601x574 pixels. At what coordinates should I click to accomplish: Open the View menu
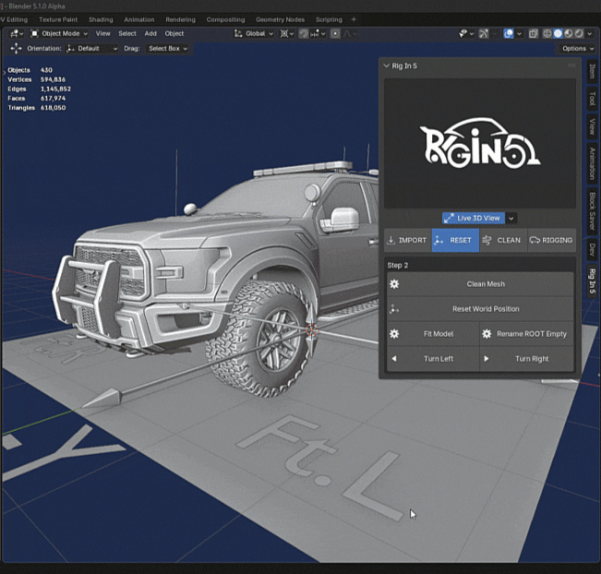(102, 34)
